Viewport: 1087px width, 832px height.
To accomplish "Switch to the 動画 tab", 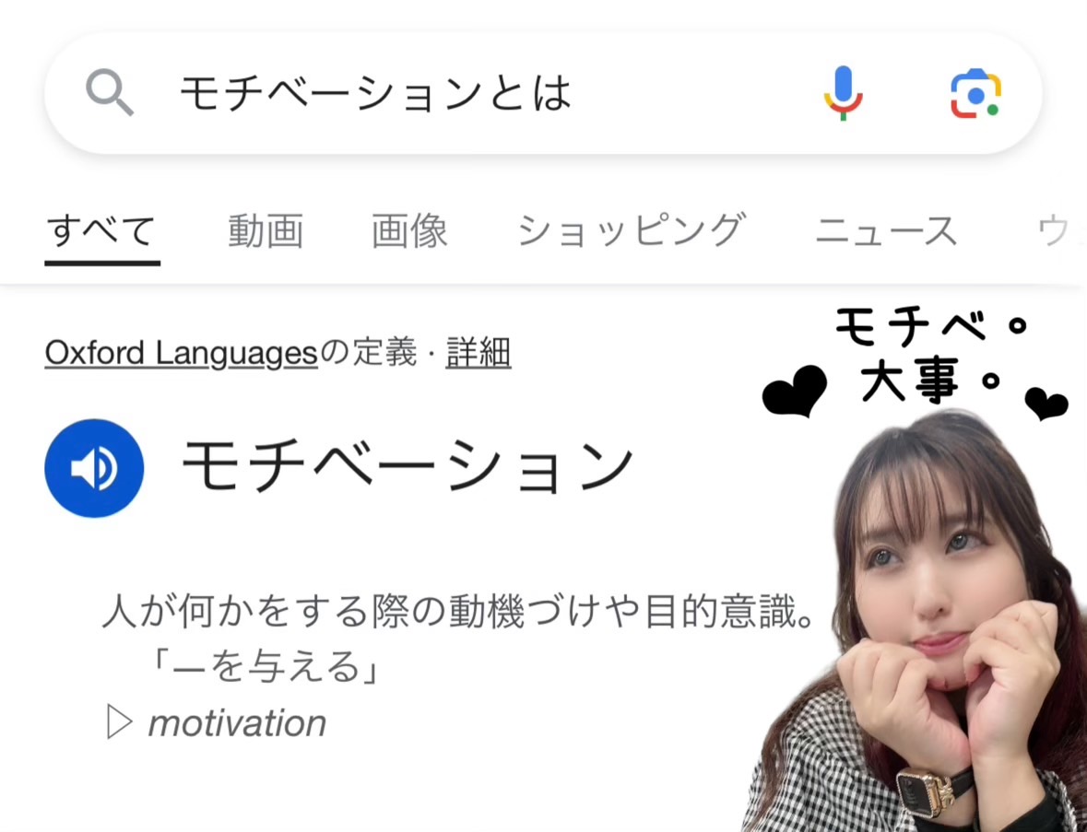I will pos(266,231).
